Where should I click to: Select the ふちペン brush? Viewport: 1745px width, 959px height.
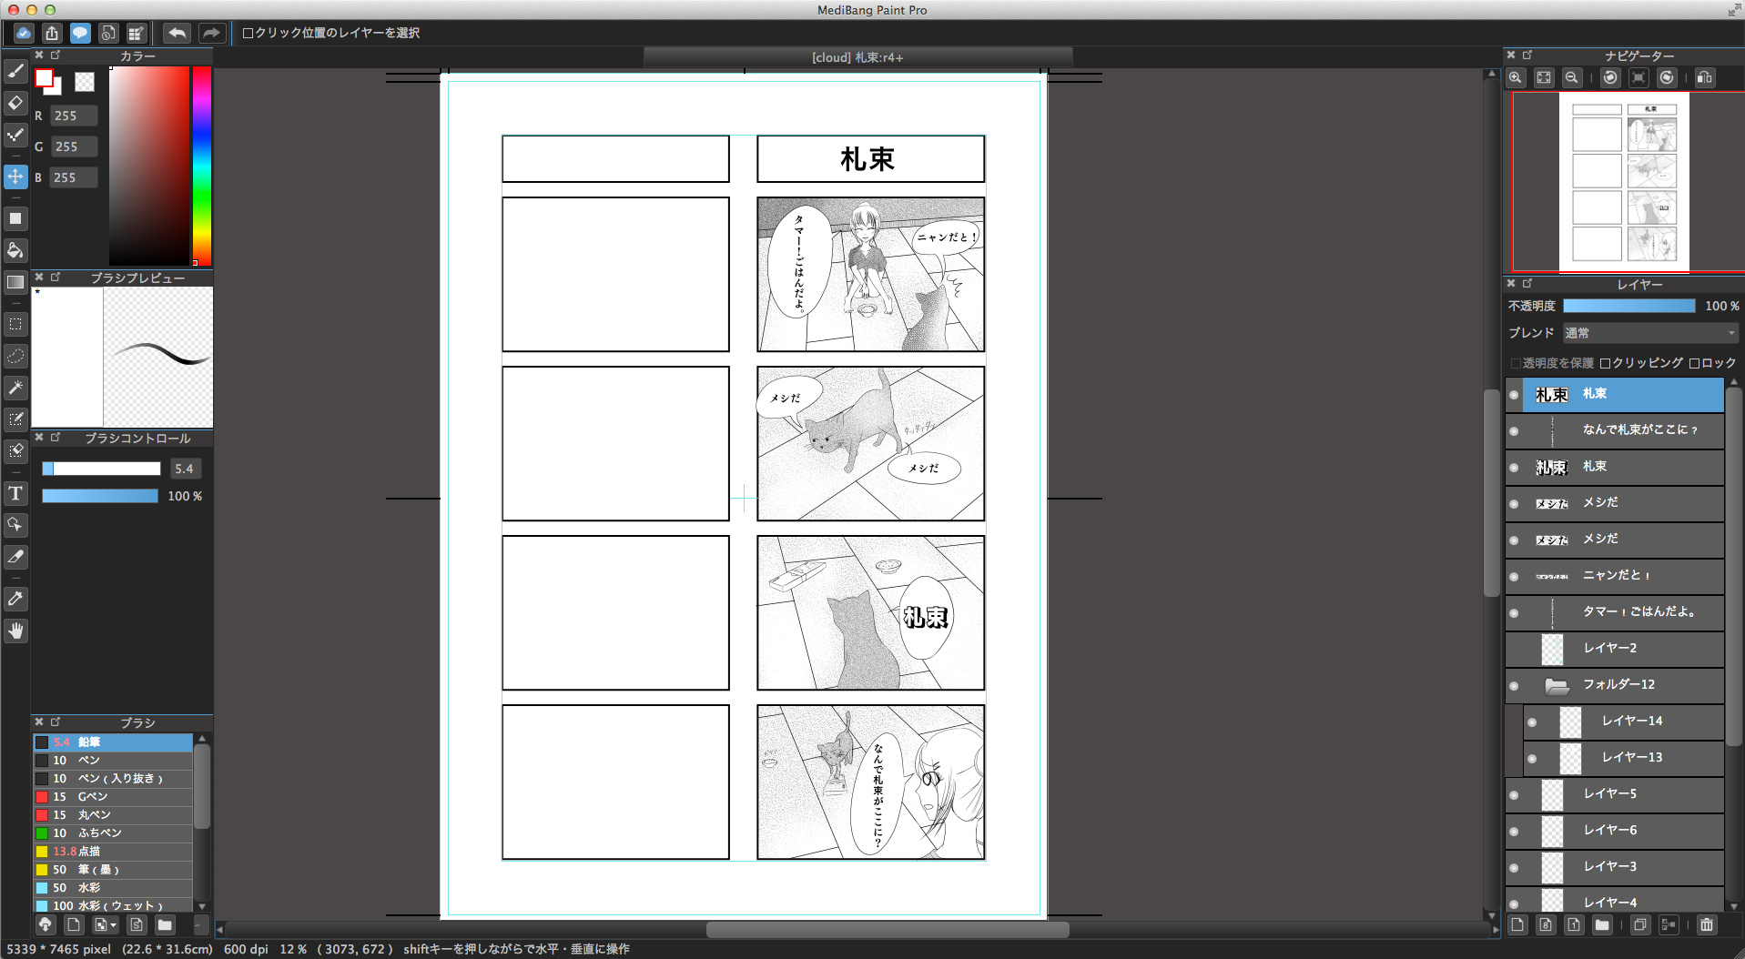coord(113,833)
